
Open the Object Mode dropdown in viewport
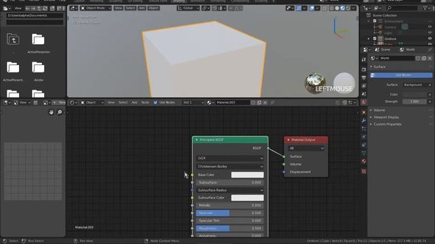tap(96, 8)
